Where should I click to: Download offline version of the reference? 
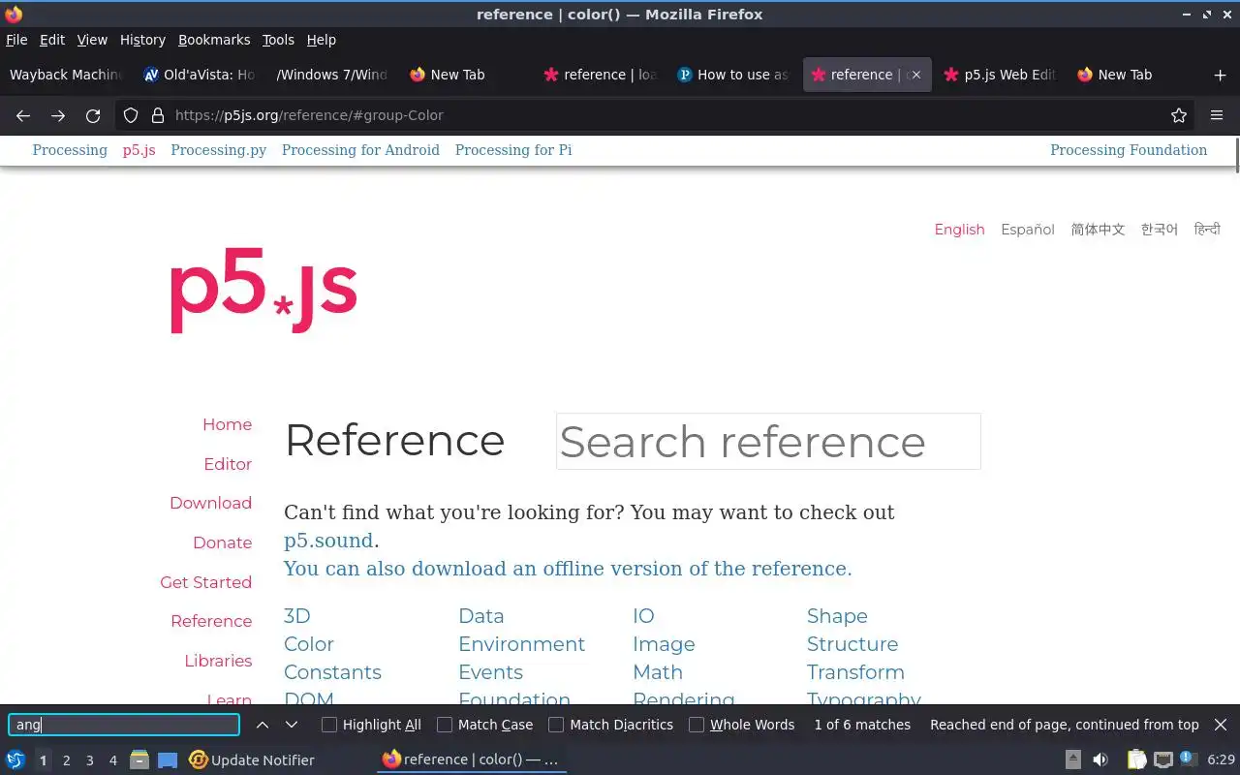tap(568, 569)
